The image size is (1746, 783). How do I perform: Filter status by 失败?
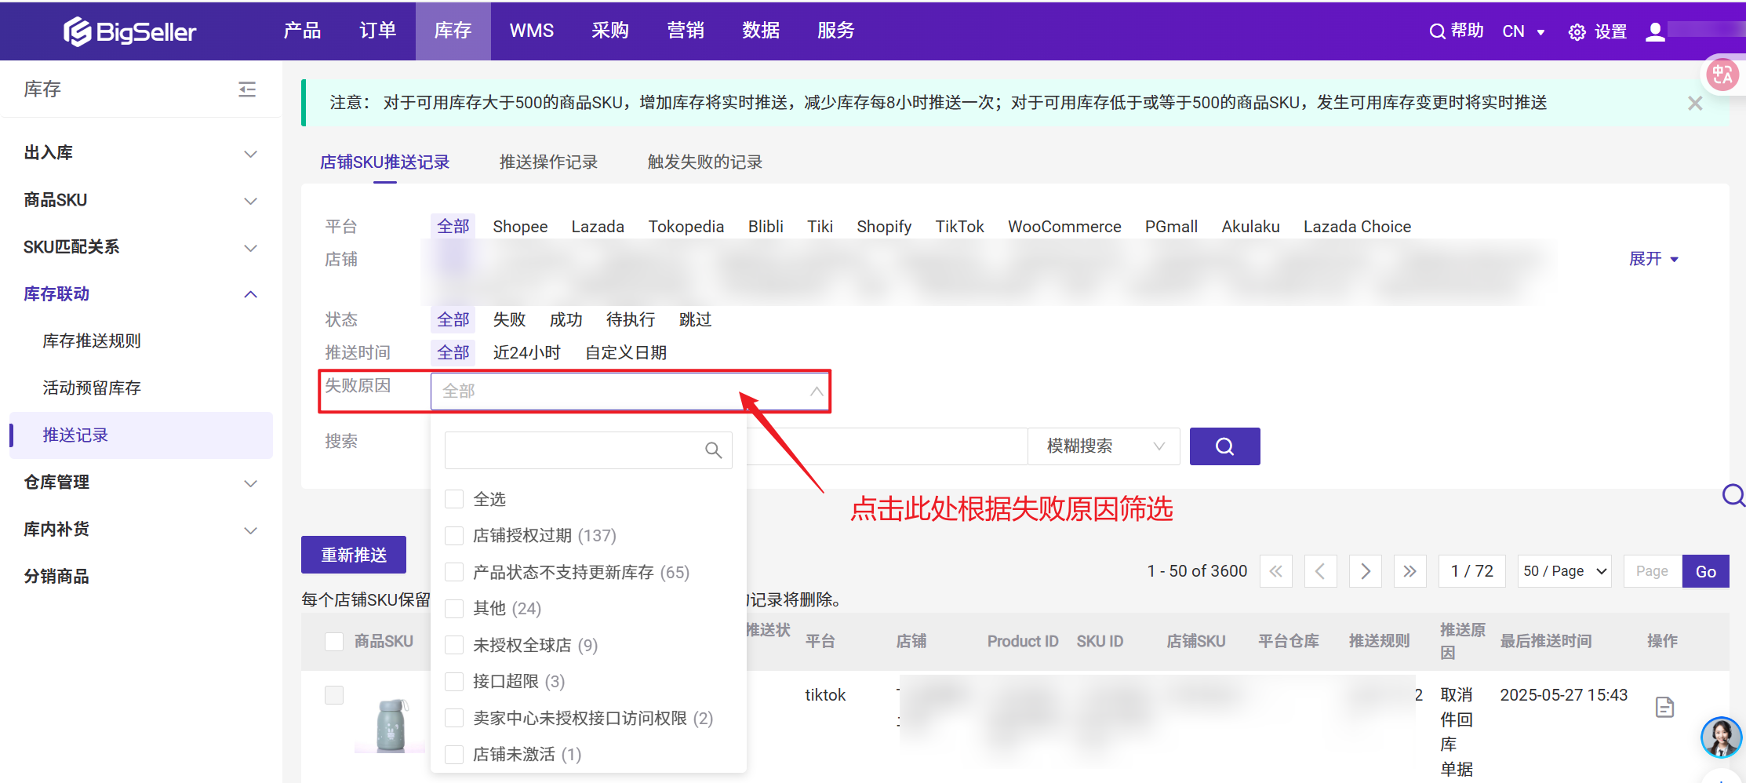509,320
